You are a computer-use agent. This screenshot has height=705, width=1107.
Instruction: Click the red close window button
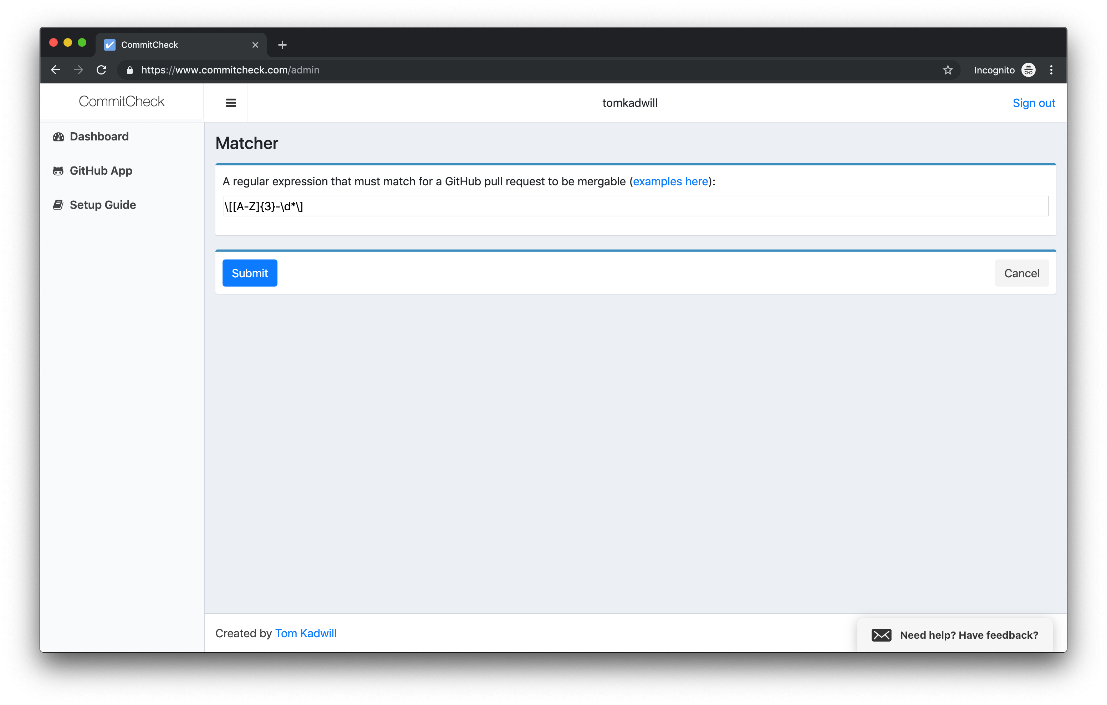pos(53,43)
